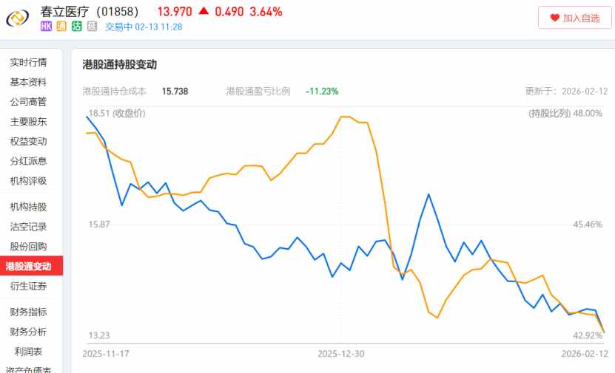Viewport: 615px width, 373px height.
Task: Open the 实时行情 sidebar item
Action: 28,62
